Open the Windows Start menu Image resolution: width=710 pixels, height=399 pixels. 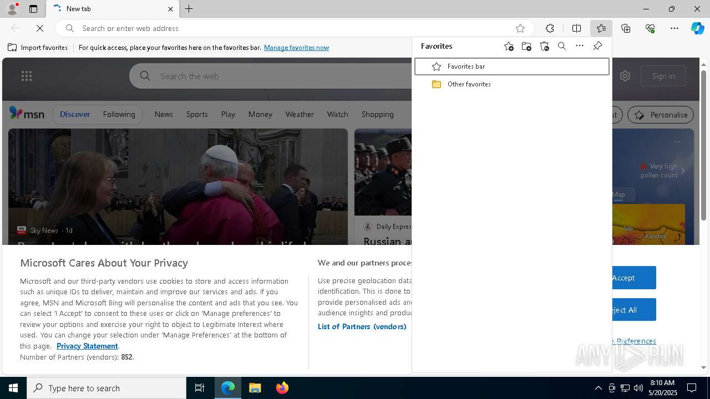point(13,388)
